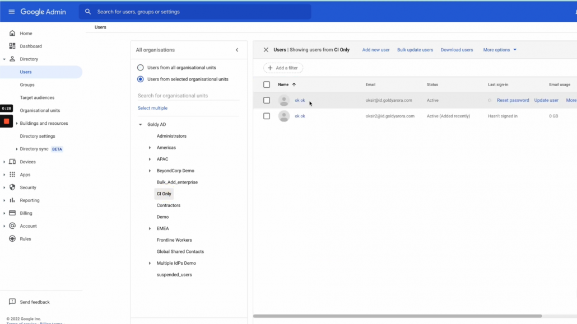Click the Billing card icon
Screen dimensions: 577x324
coord(12,213)
